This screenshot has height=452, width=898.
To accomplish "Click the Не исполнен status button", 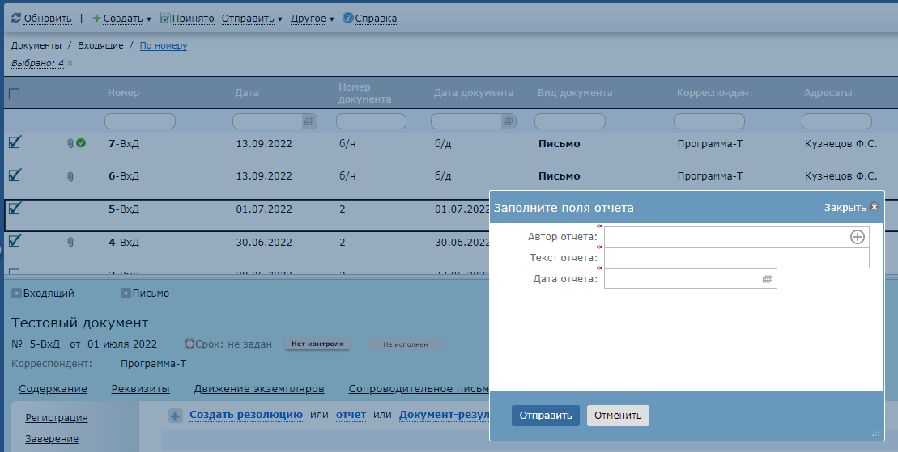I will coord(406,344).
